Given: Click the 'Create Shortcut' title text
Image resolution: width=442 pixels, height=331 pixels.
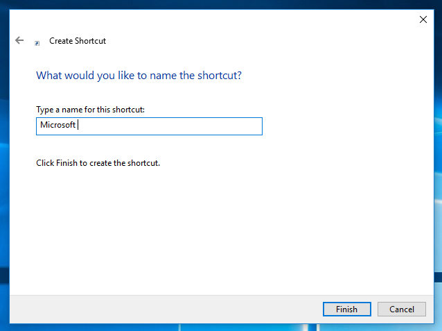Looking at the screenshot, I should coord(78,41).
